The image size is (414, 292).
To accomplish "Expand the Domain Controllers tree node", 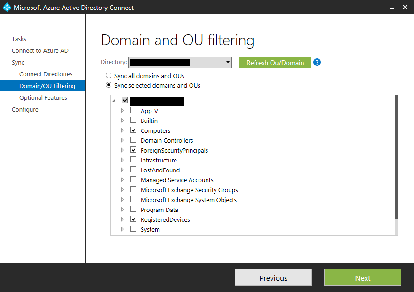I will click(x=122, y=140).
